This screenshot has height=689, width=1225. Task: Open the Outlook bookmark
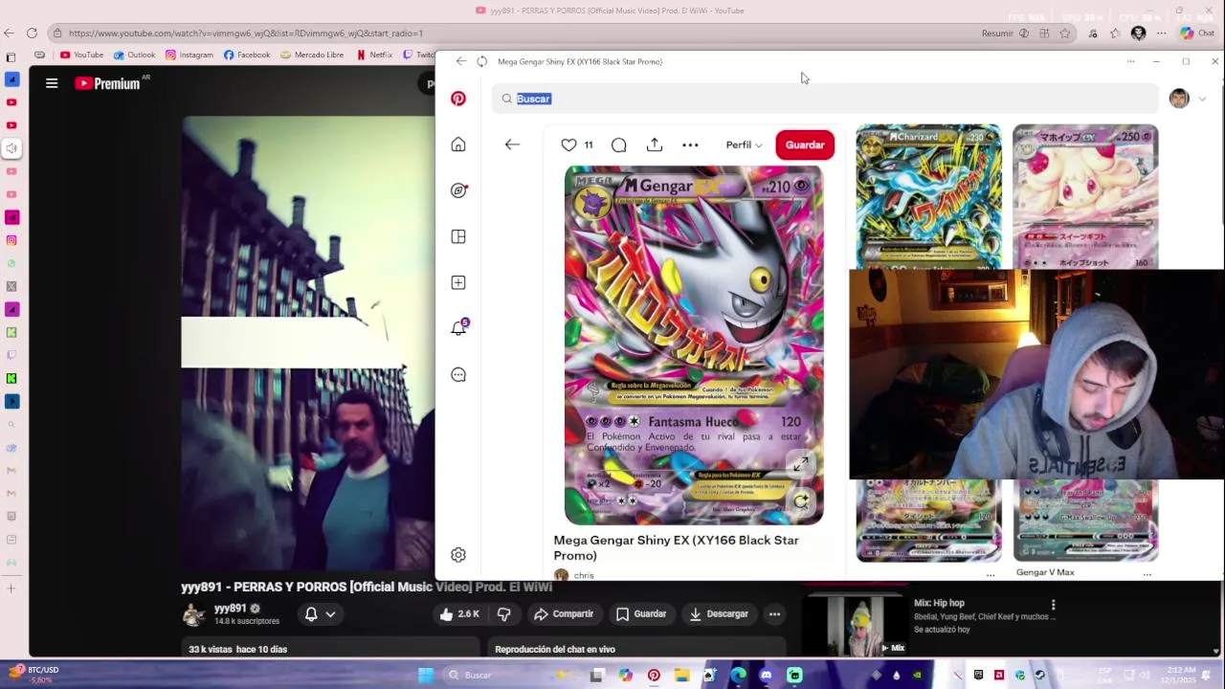[x=134, y=55]
